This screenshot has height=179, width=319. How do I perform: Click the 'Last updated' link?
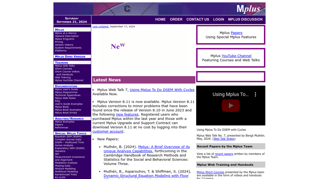pyautogui.click(x=101, y=27)
